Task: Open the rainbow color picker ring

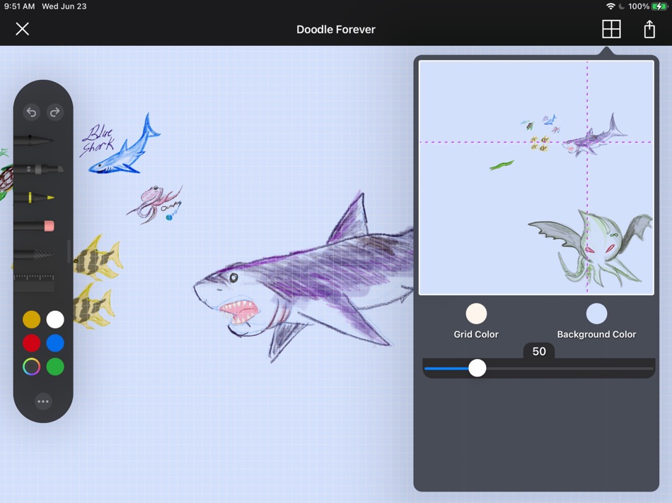Action: point(31,367)
